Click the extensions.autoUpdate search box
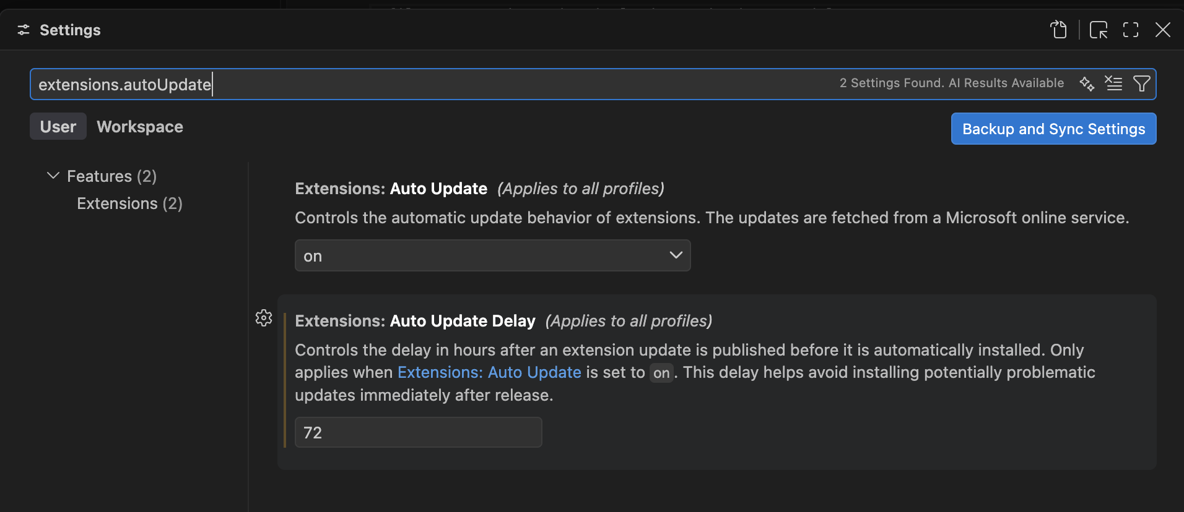Viewport: 1184px width, 512px height. (x=593, y=84)
